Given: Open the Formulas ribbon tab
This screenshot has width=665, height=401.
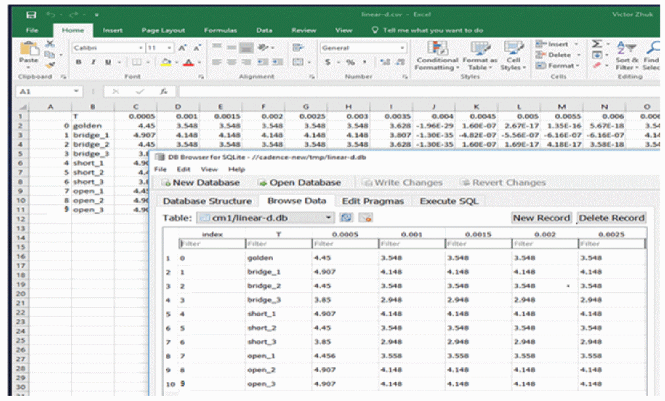Looking at the screenshot, I should 221,30.
